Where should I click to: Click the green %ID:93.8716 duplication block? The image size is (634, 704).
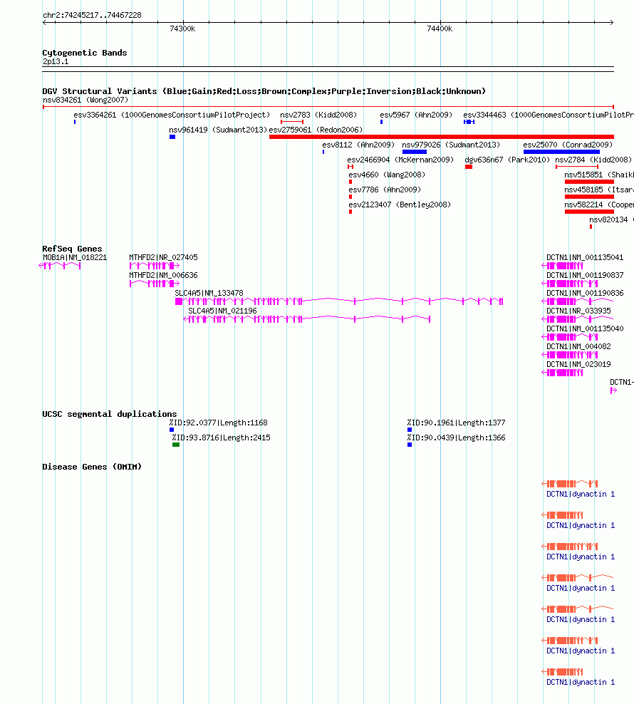click(x=176, y=445)
